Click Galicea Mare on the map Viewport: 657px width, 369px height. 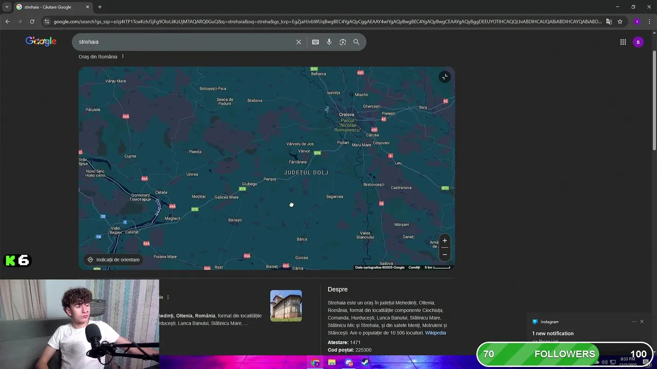click(x=226, y=197)
